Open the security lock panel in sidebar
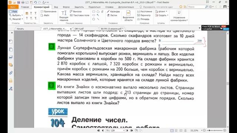The width and height of the screenshot is (237, 133). tap(11, 81)
